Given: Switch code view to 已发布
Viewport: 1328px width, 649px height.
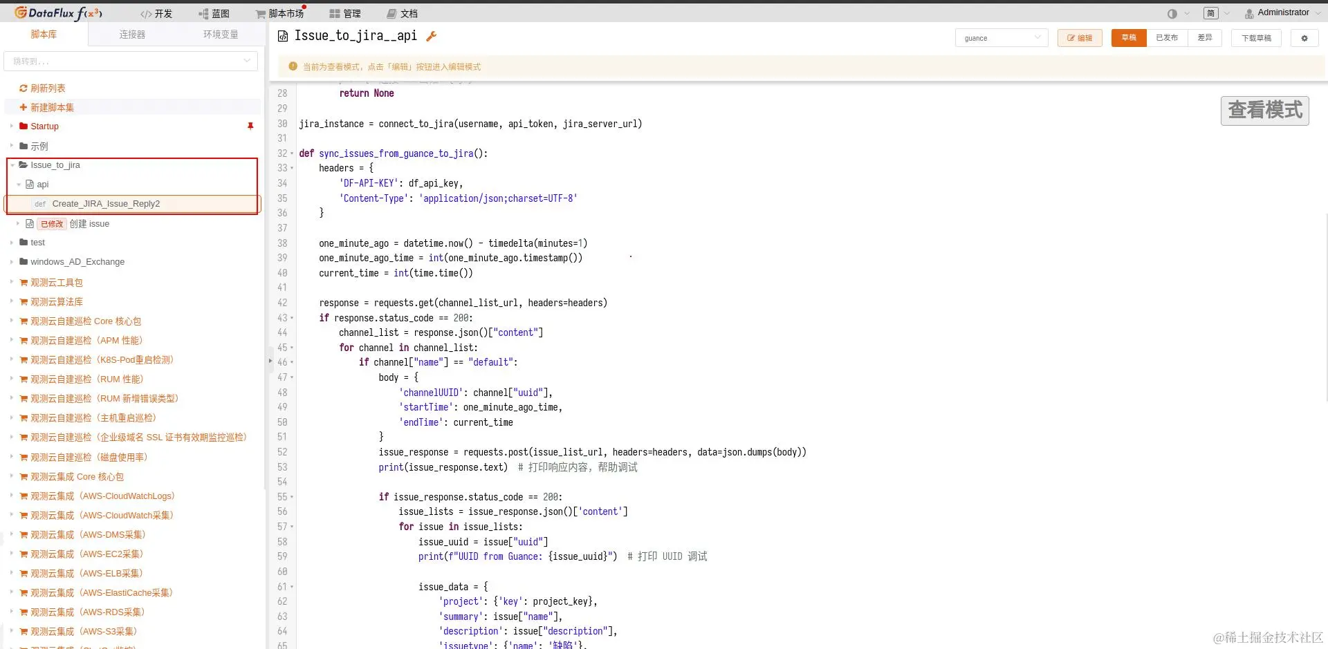Looking at the screenshot, I should pos(1167,38).
